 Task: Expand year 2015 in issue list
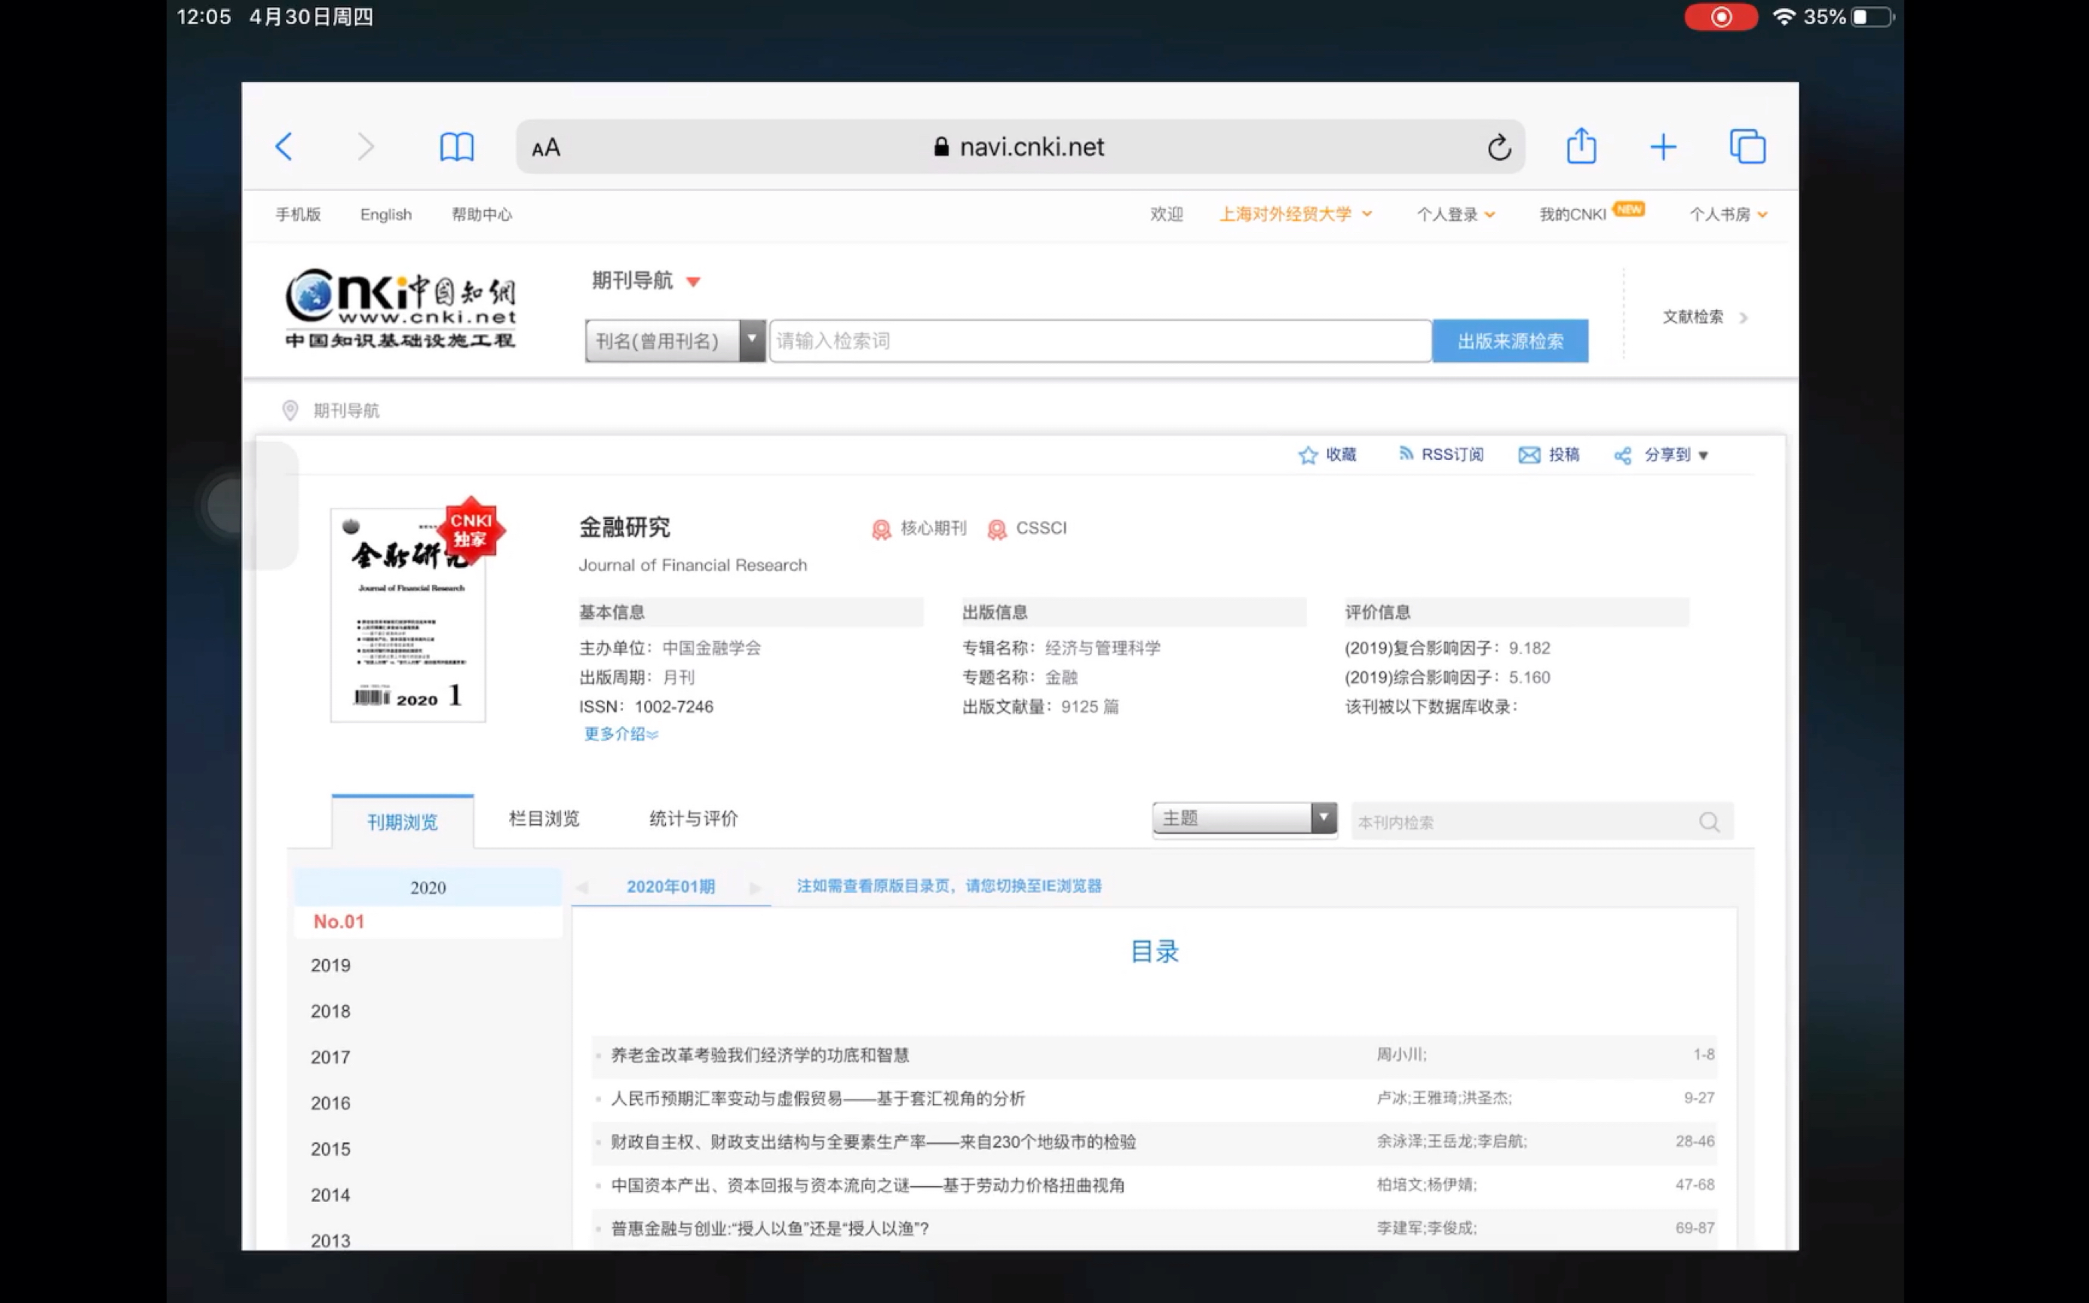coord(331,1150)
